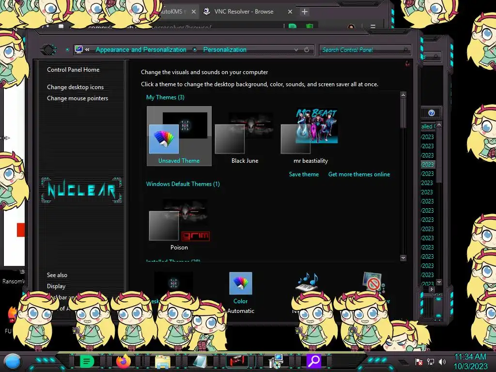Click the My Themes (3) heading
The width and height of the screenshot is (496, 372).
[x=165, y=97]
